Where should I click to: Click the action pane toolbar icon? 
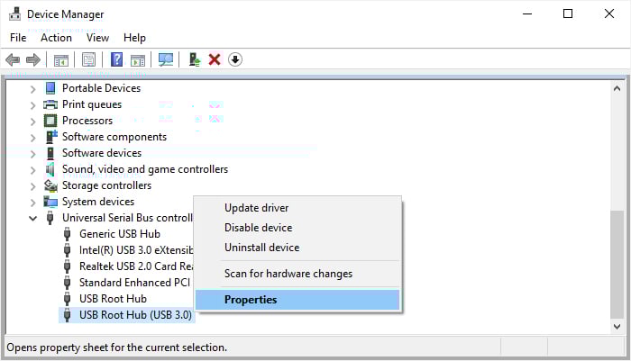(x=138, y=60)
